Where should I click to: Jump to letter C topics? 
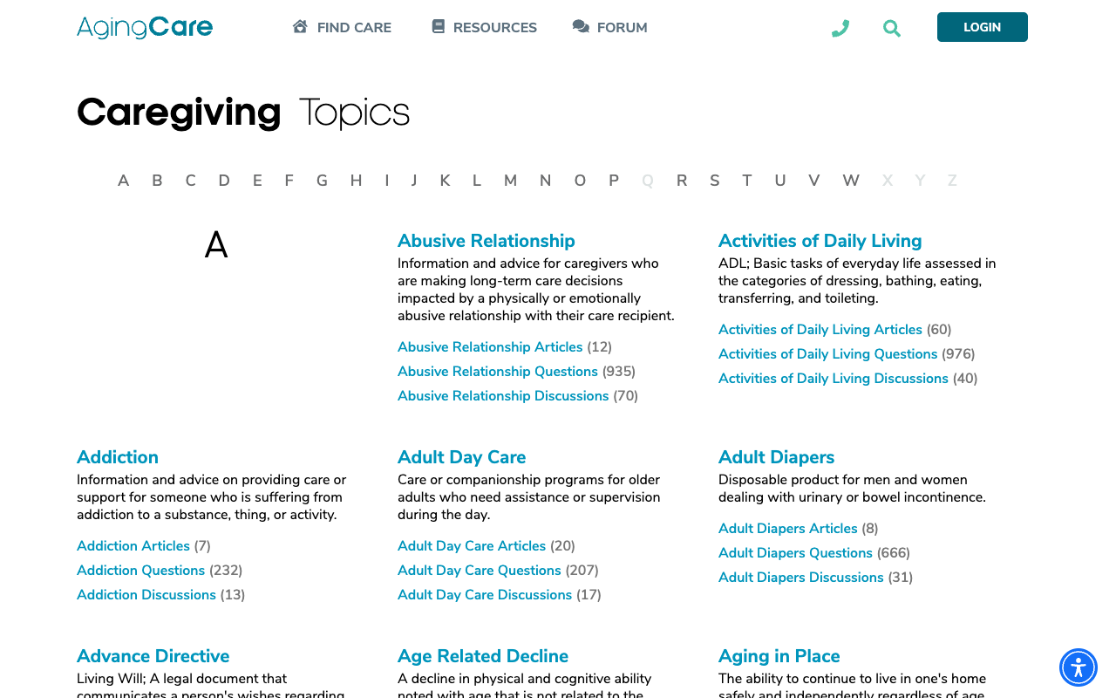point(190,181)
